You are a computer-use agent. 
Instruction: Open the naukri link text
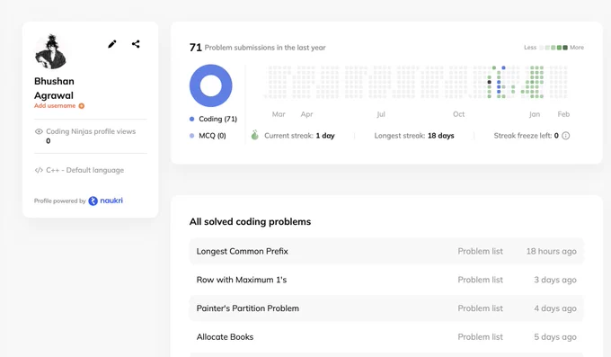click(111, 201)
